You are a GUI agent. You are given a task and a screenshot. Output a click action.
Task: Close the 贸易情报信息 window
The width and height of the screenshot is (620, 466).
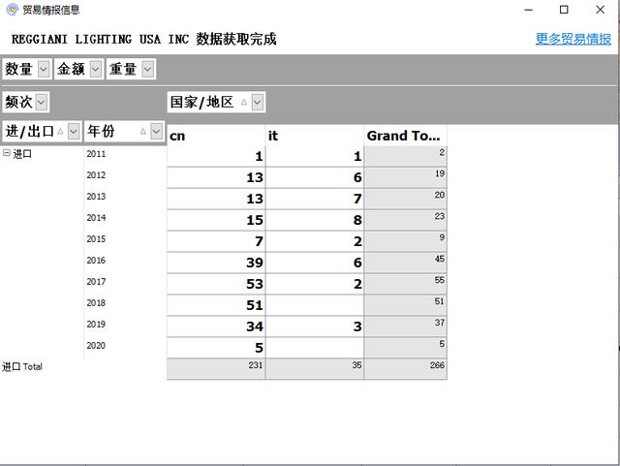600,10
